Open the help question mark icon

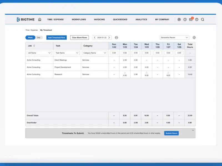pos(197,19)
